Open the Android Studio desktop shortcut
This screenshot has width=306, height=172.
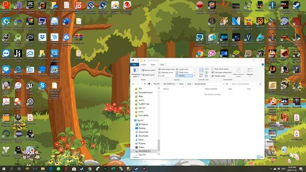[x=18, y=40]
